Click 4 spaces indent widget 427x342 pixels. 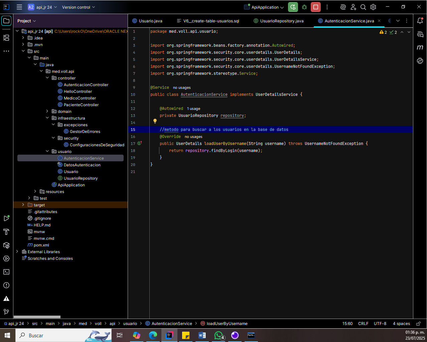pos(401,324)
